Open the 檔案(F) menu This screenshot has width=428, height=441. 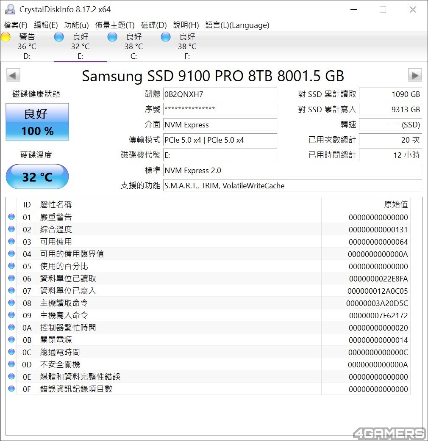tap(16, 25)
